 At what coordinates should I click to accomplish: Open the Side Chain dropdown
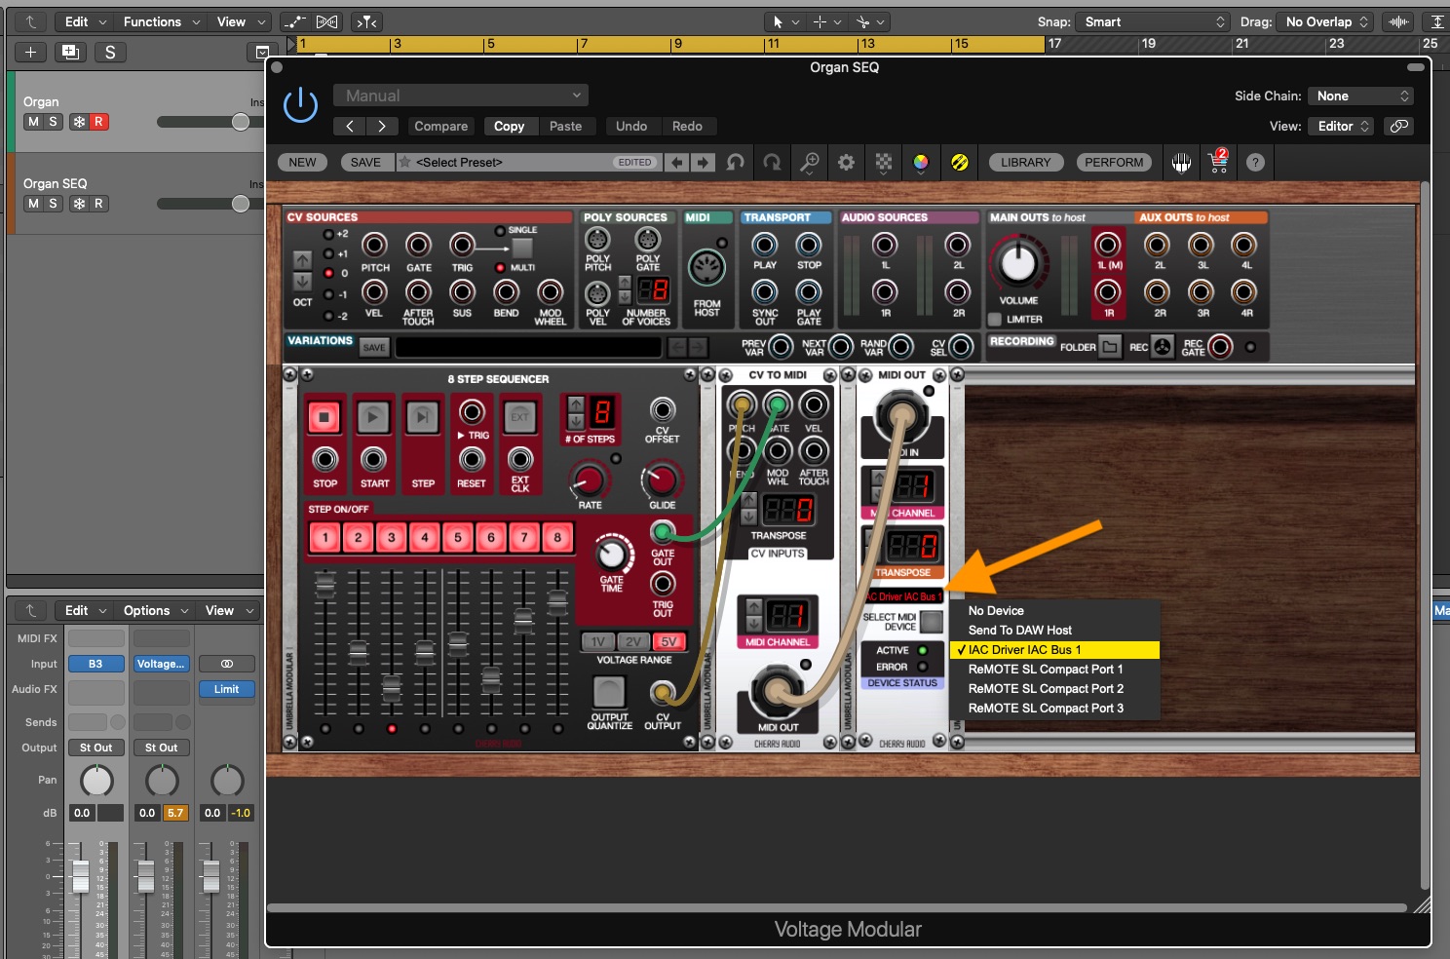(x=1360, y=96)
